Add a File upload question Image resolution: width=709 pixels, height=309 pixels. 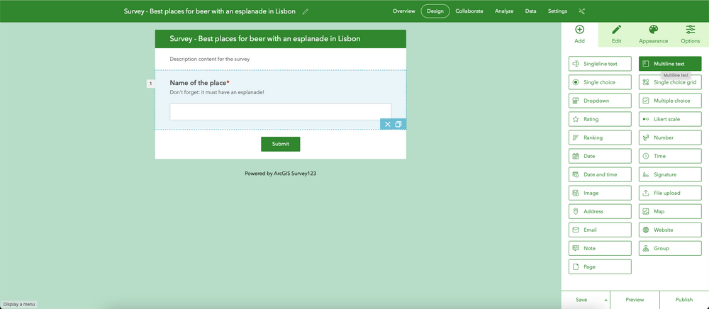[669, 193]
